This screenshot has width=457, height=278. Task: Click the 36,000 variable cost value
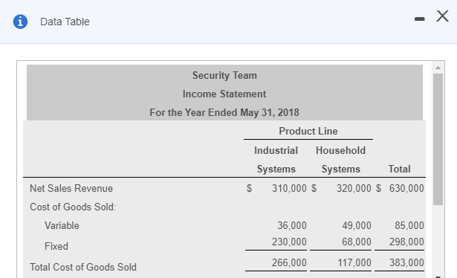(x=292, y=225)
